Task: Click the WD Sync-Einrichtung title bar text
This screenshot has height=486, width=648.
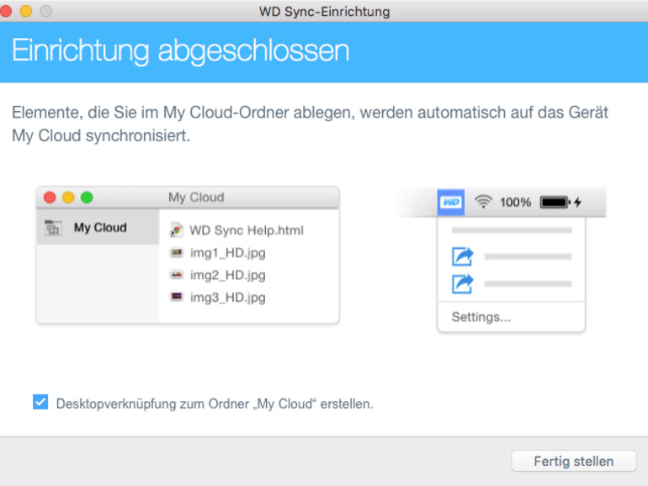Action: coord(324,11)
